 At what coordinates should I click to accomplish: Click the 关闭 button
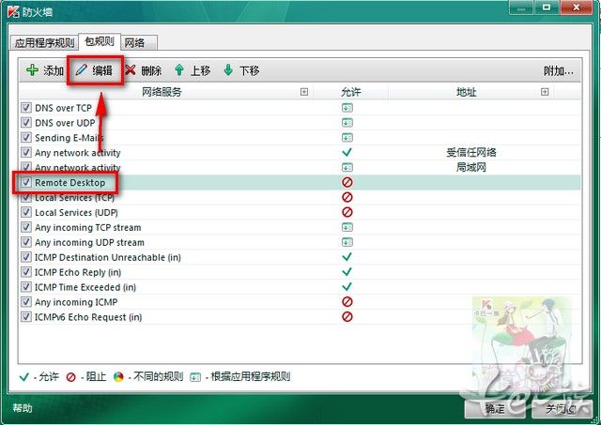(x=561, y=409)
